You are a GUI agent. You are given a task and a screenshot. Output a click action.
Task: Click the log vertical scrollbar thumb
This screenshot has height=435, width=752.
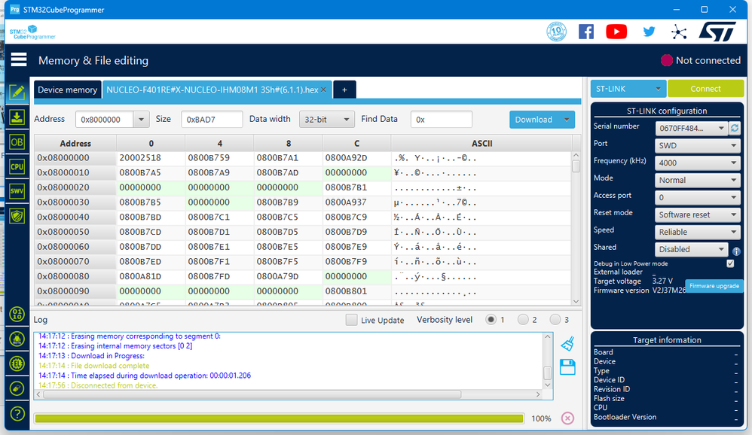547,373
